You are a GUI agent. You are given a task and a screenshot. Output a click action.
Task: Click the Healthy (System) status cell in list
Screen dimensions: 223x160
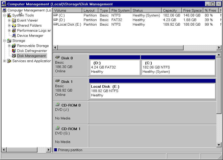(x=146, y=15)
